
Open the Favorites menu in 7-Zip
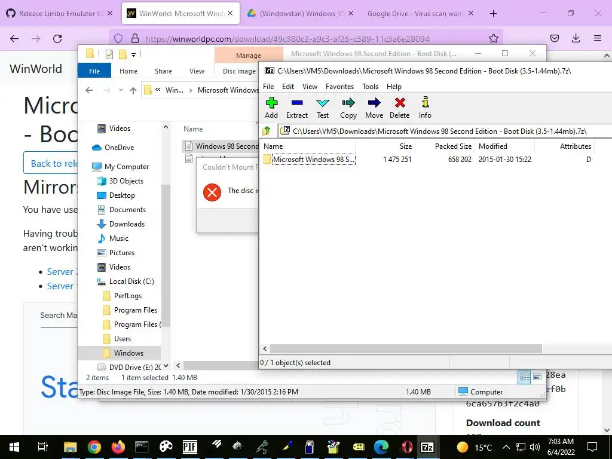[339, 87]
